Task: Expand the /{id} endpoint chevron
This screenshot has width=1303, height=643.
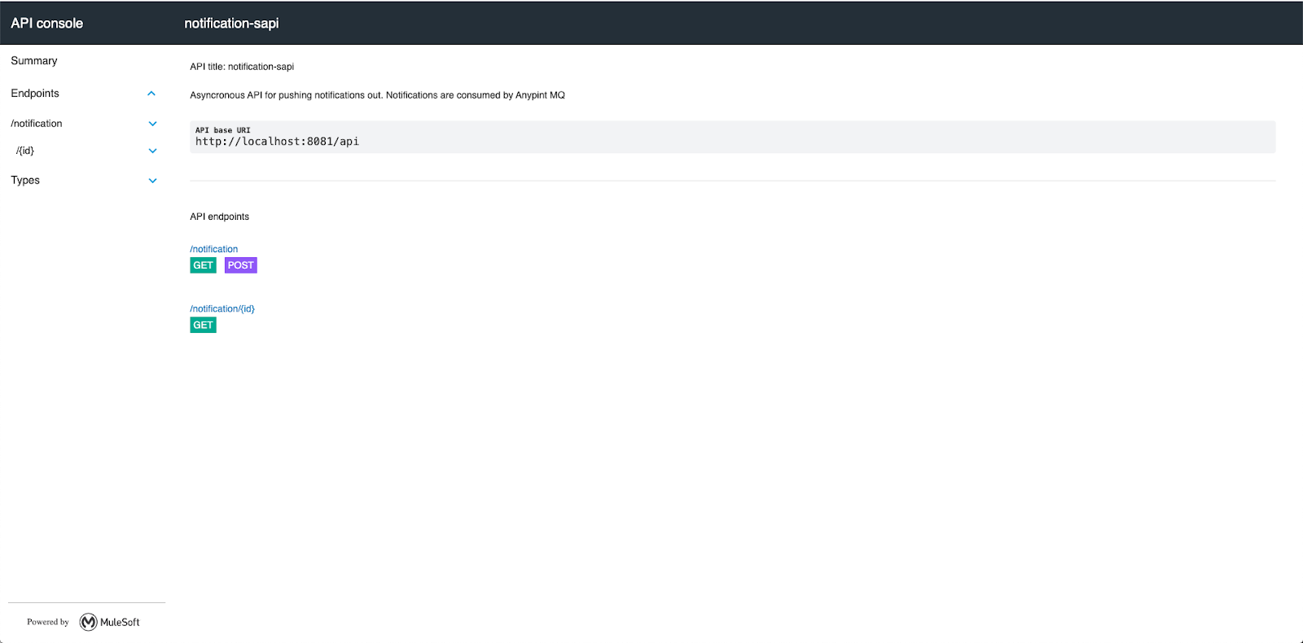Action: coord(152,151)
